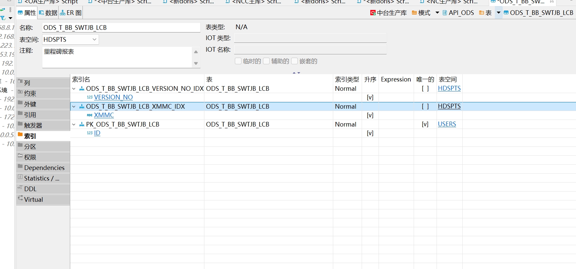
Task: Open the Dependencies side tab
Action: click(x=43, y=168)
